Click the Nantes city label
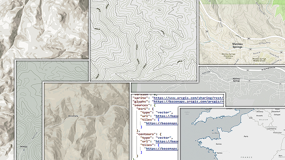The image size is (285, 160). pos(219,153)
